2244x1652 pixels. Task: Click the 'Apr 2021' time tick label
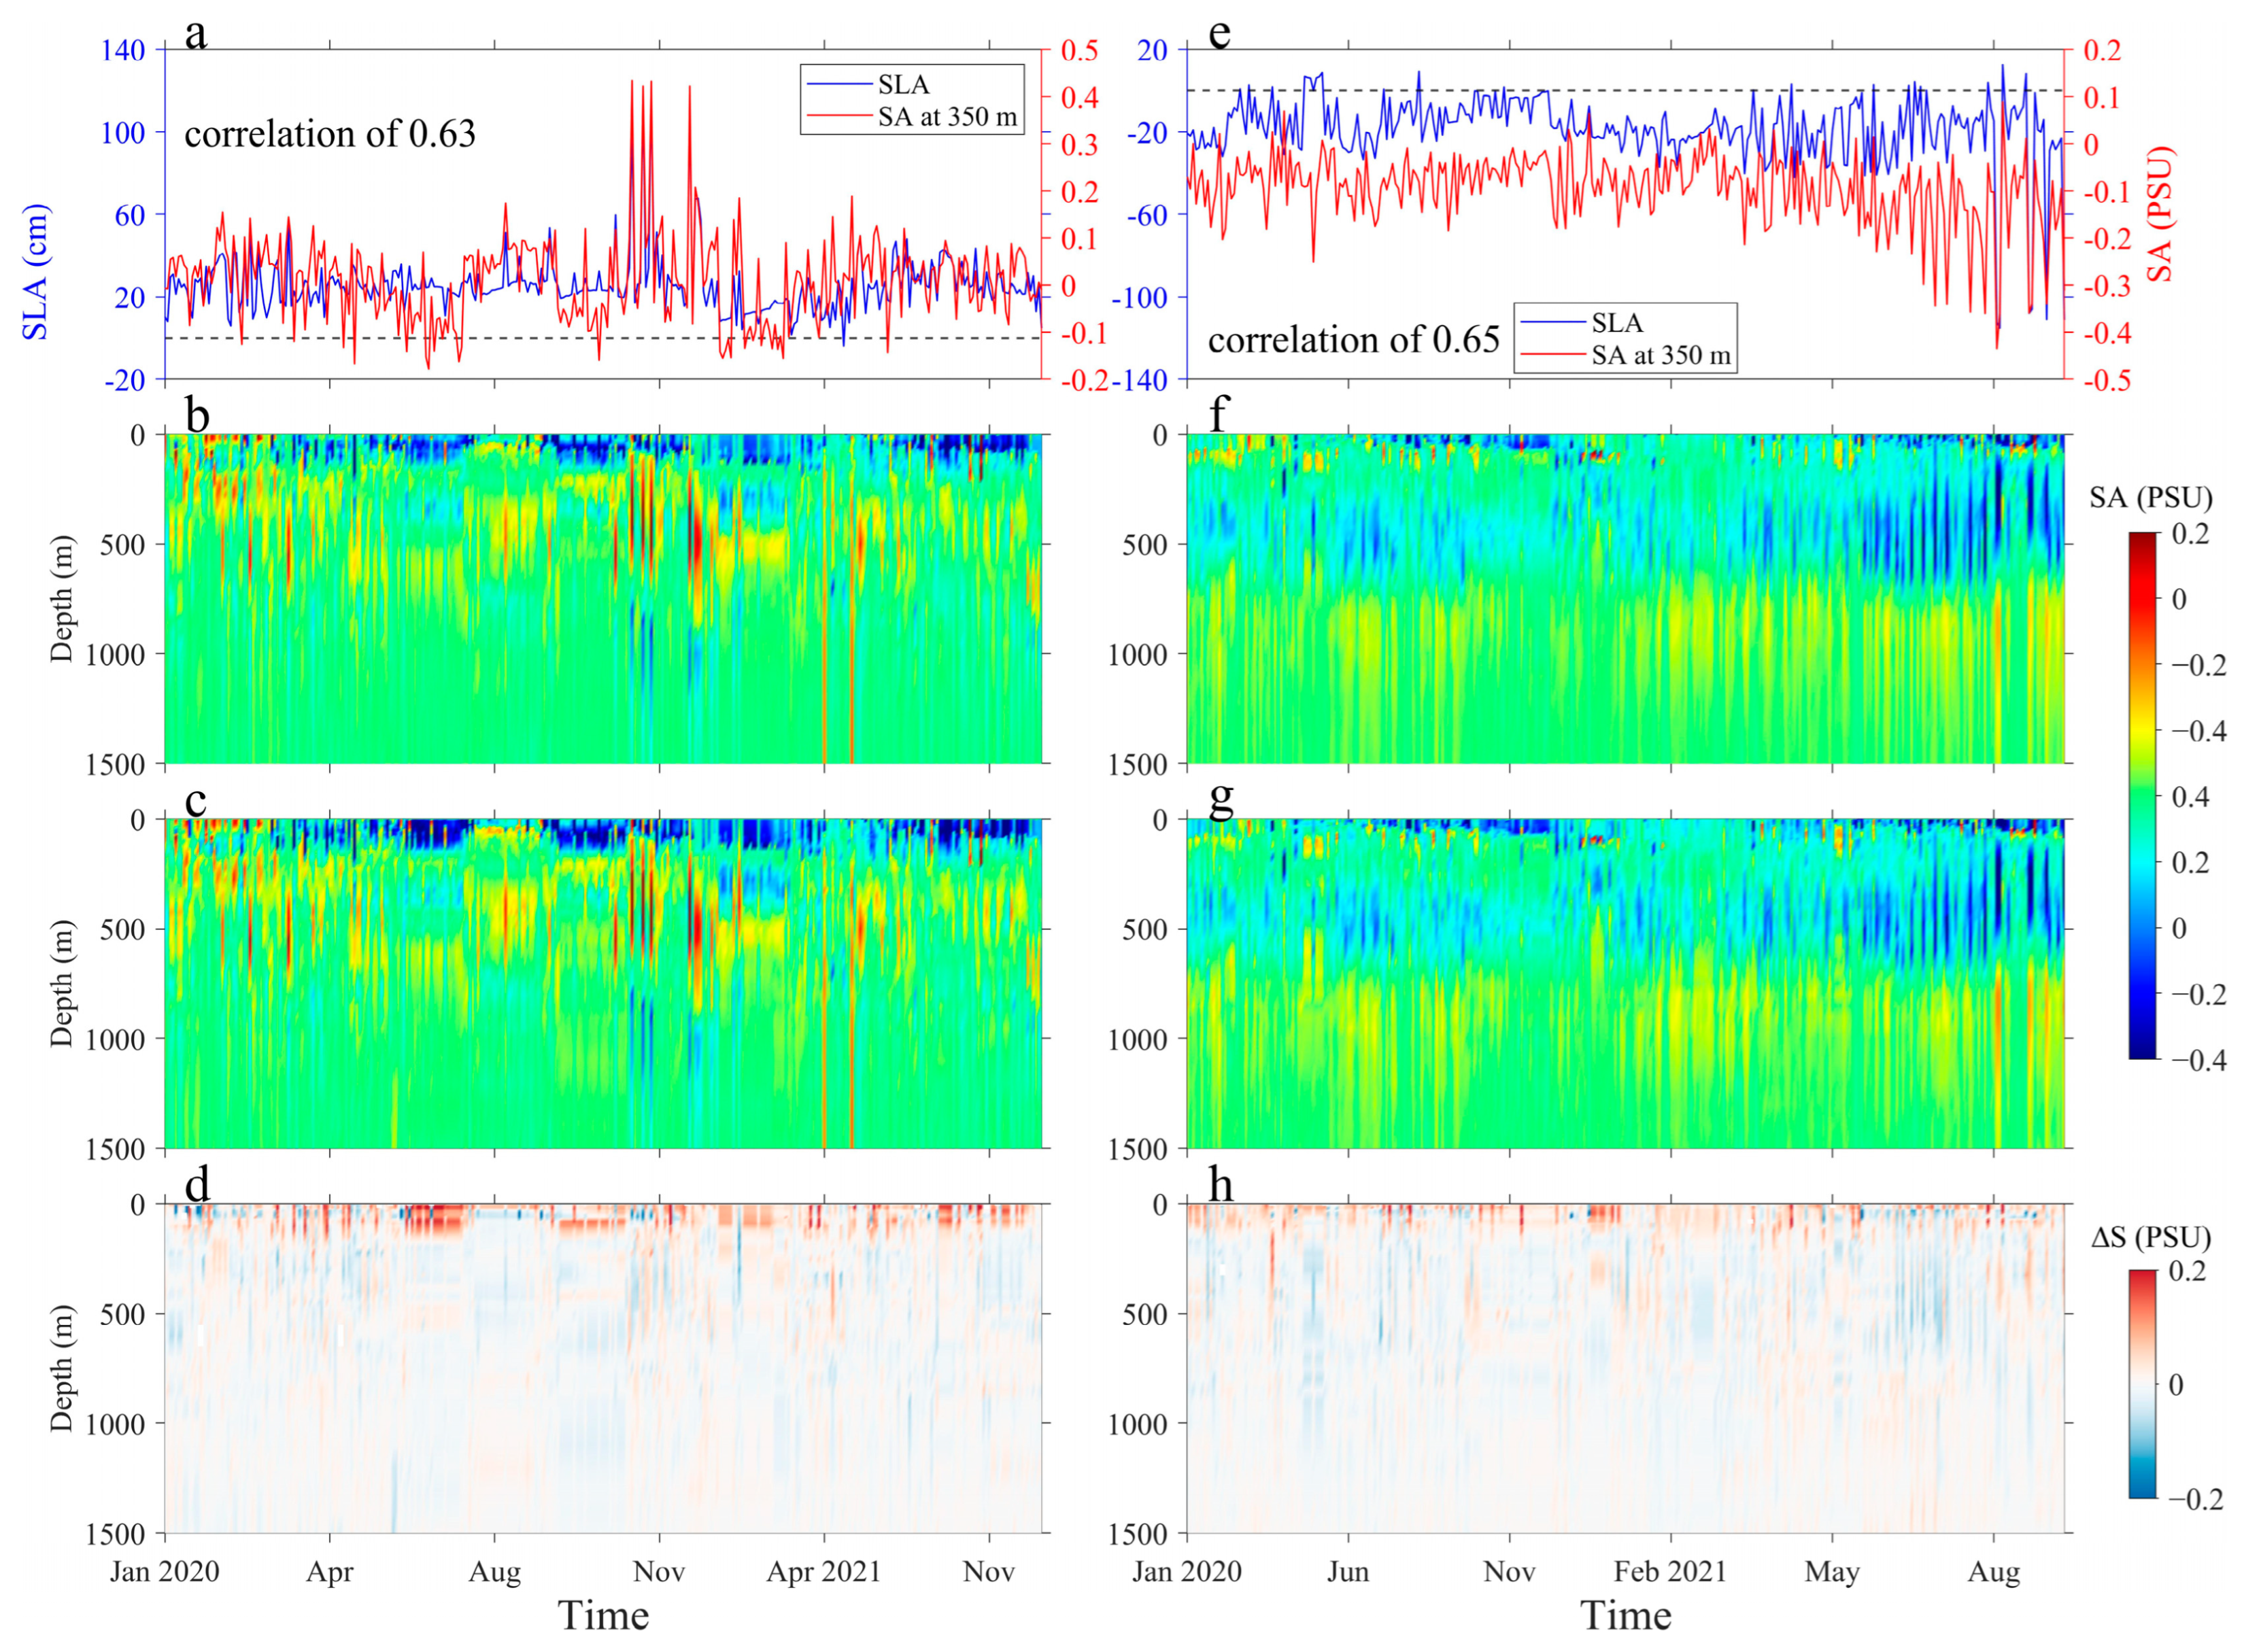pos(823,1572)
